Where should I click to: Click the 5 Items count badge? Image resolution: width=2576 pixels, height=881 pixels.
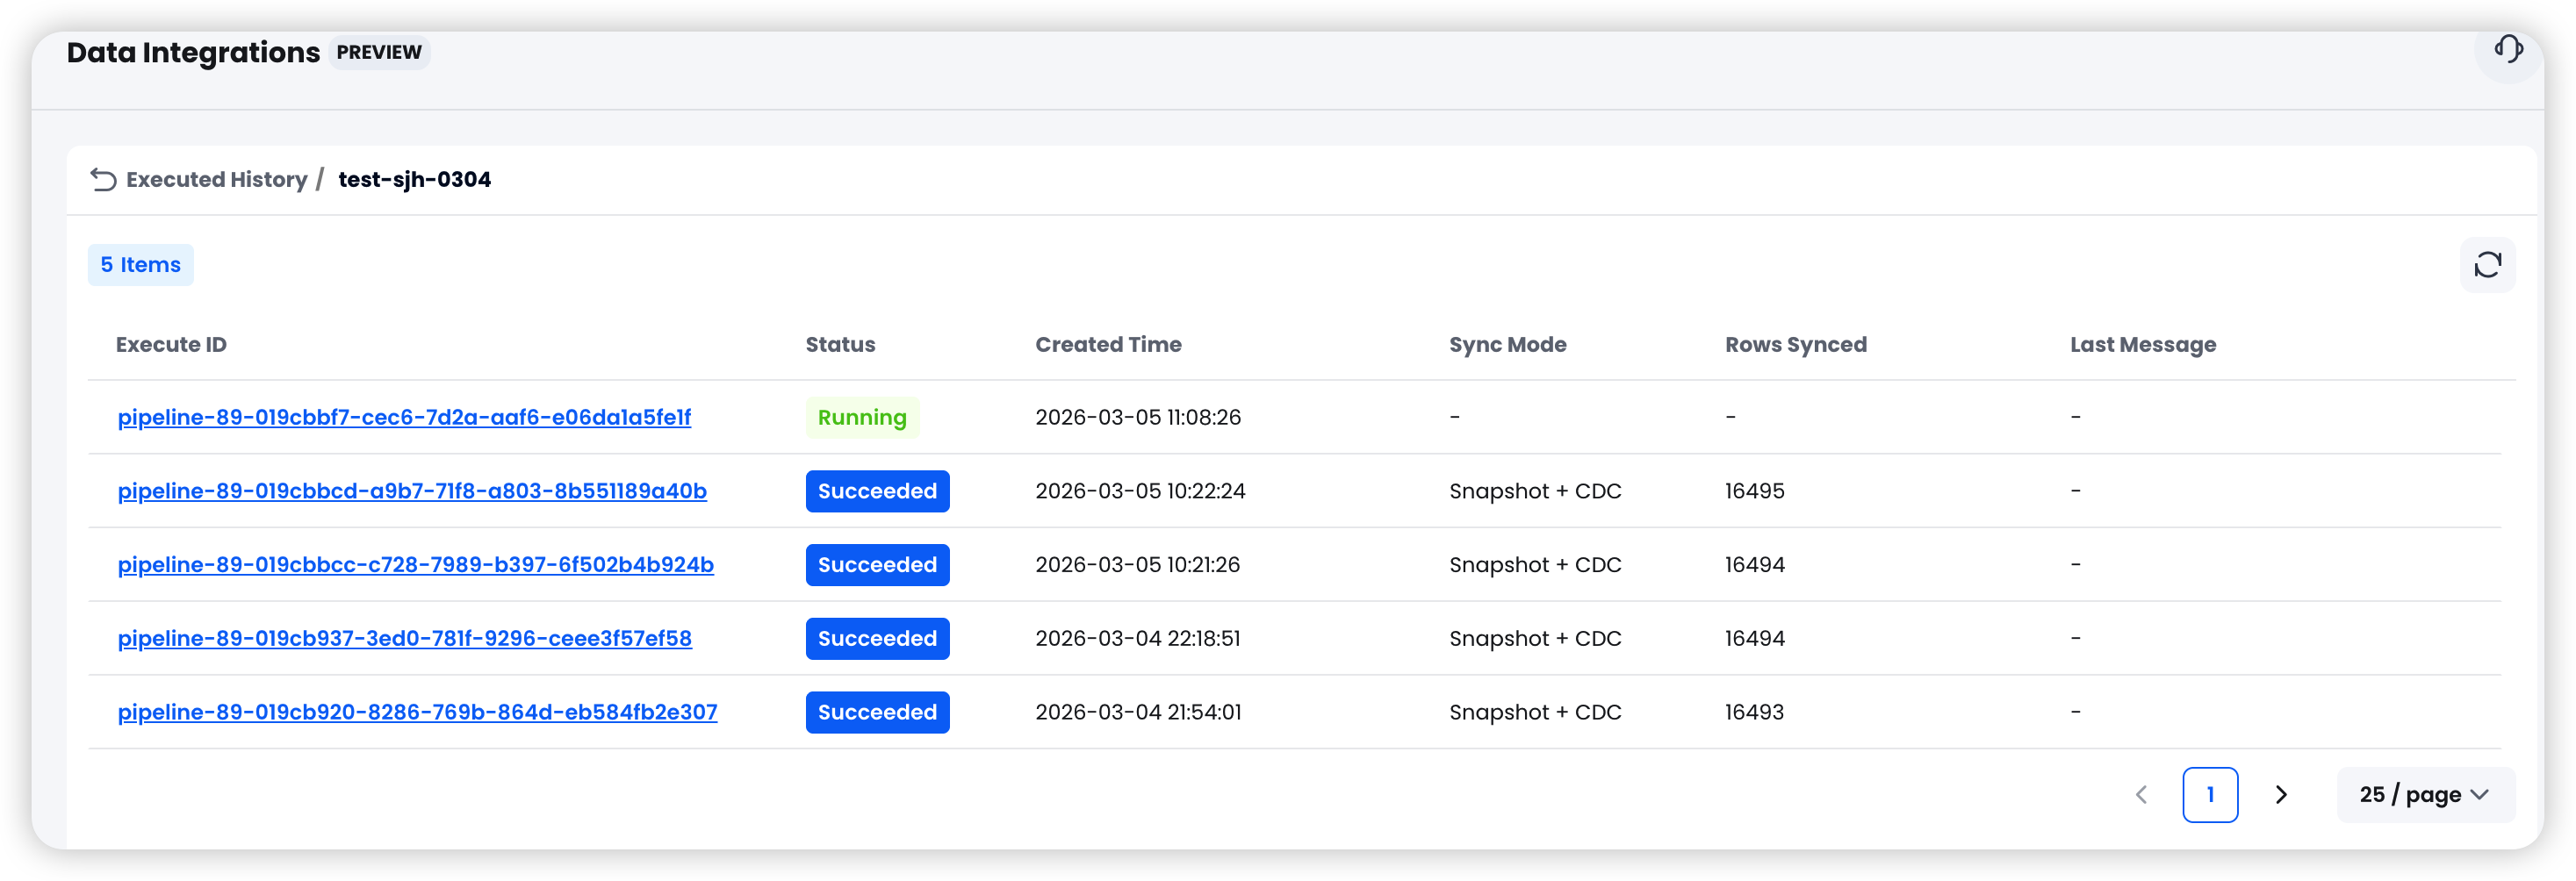coord(140,265)
